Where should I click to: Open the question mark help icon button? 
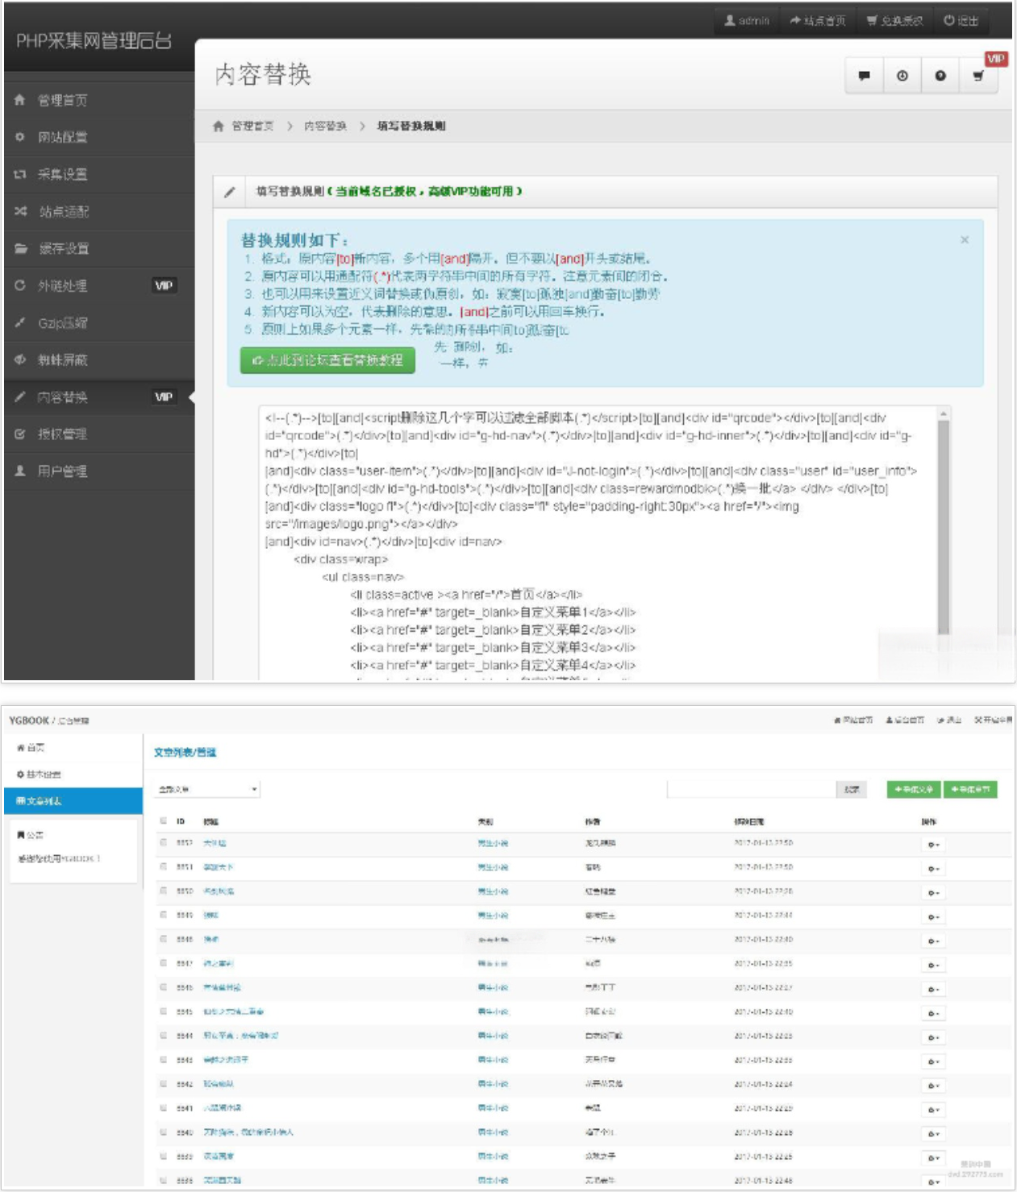coord(940,76)
